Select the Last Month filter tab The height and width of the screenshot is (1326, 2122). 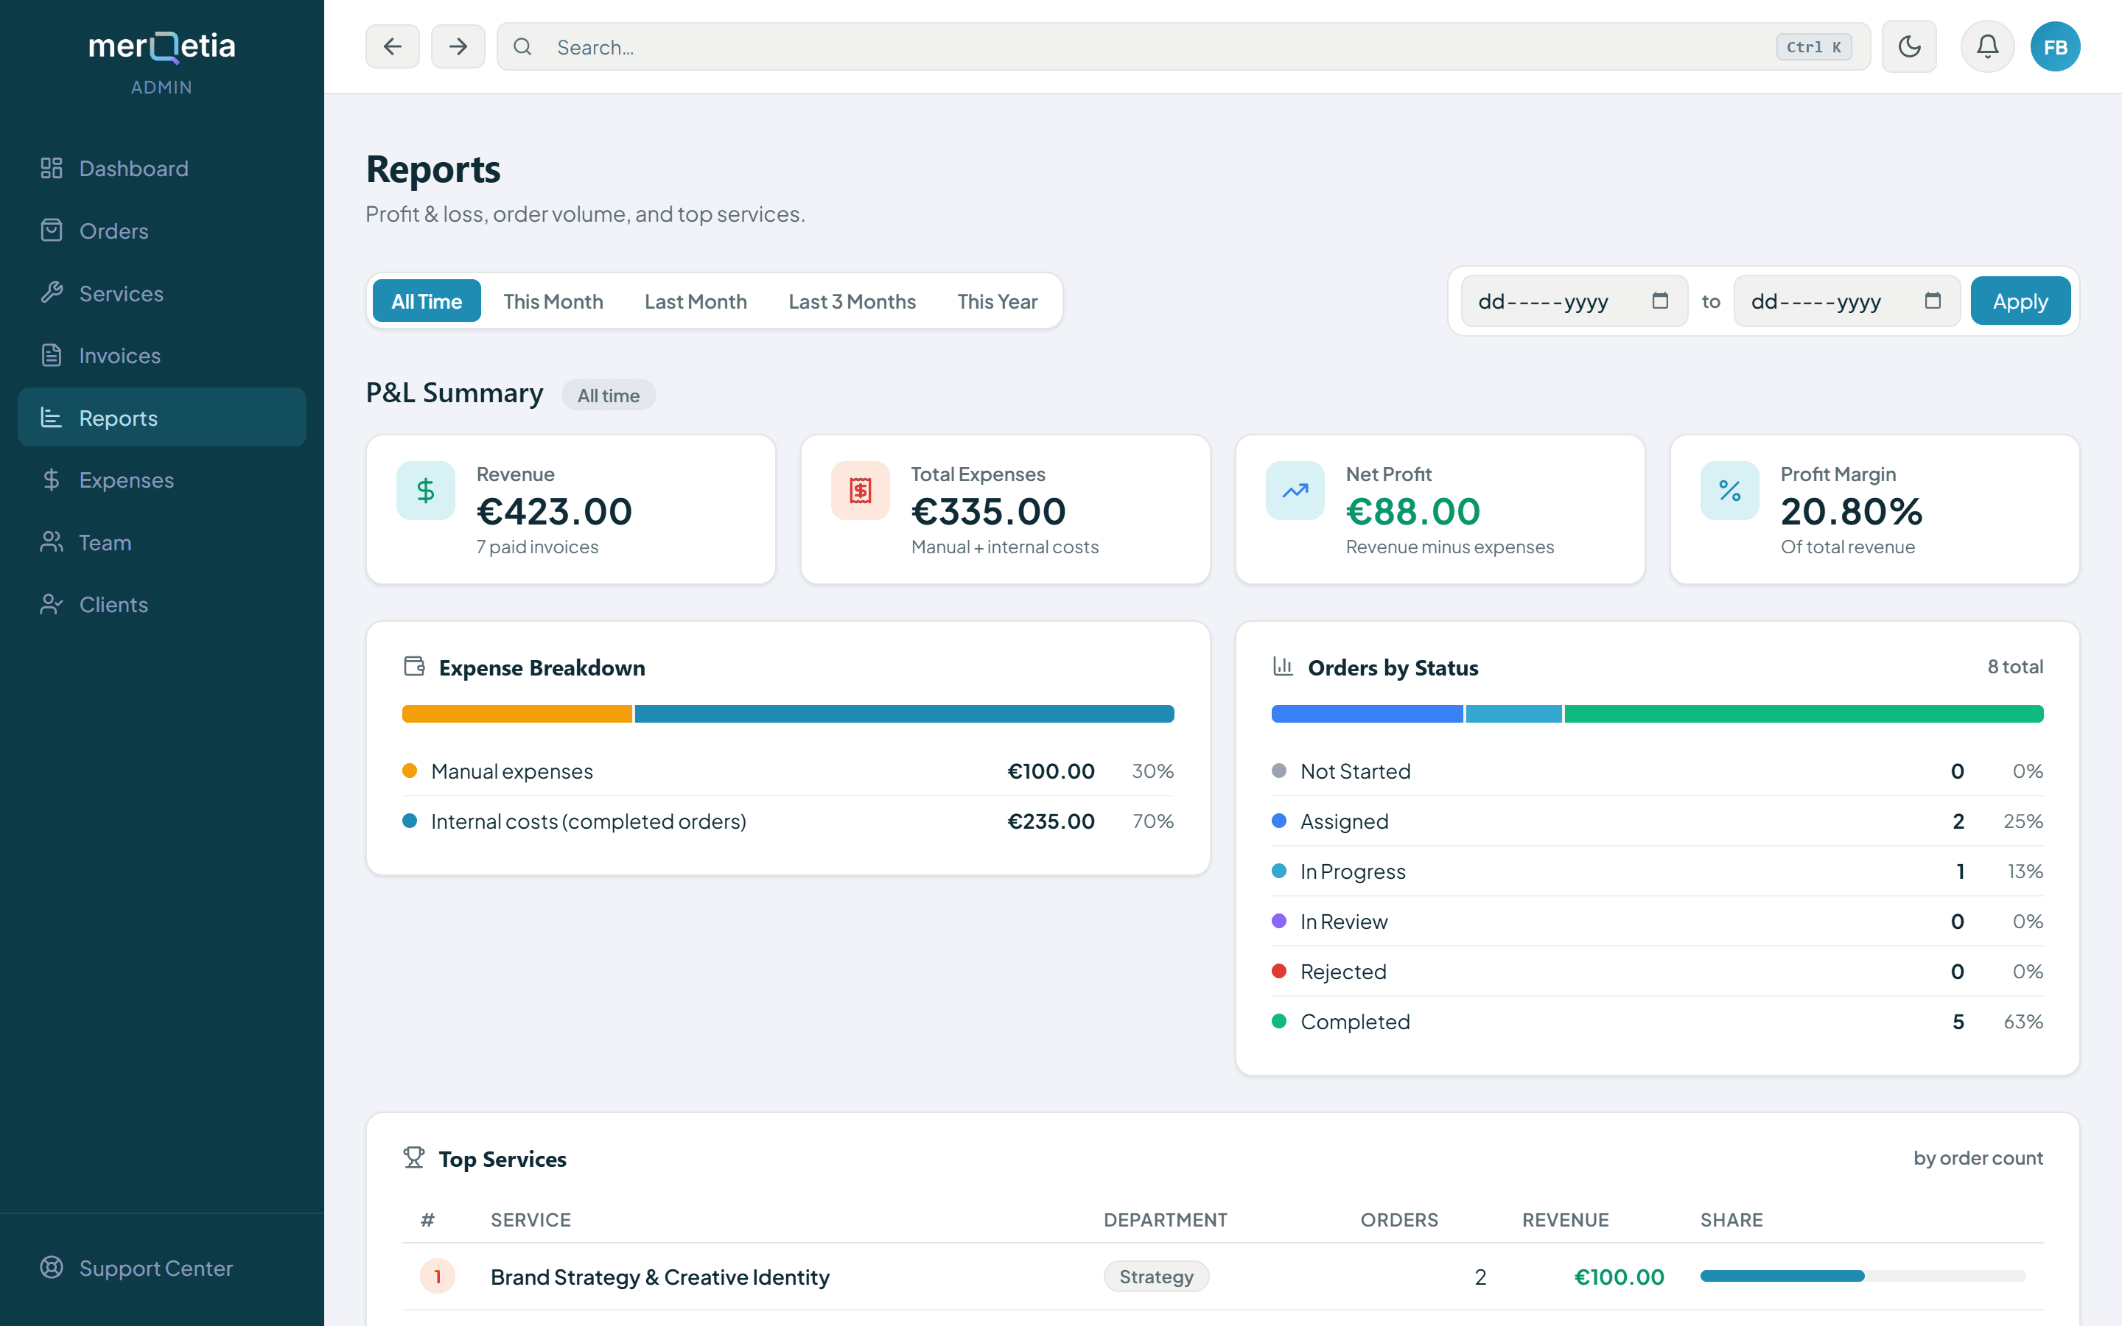(696, 301)
